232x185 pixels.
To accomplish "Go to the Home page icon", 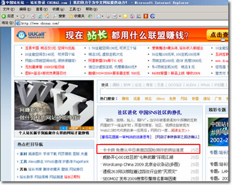I will [47, 16].
